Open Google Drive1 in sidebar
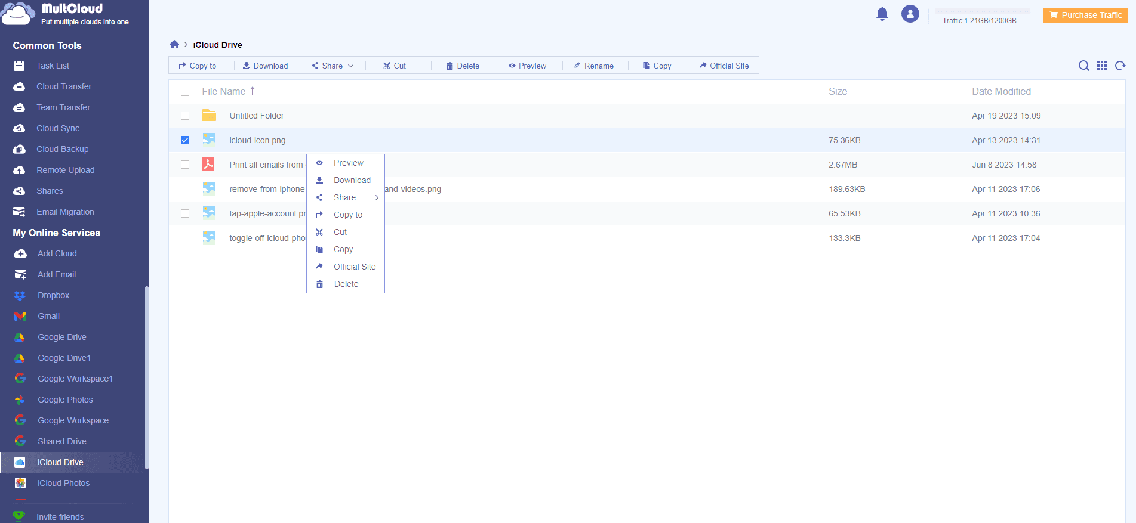 (x=64, y=358)
